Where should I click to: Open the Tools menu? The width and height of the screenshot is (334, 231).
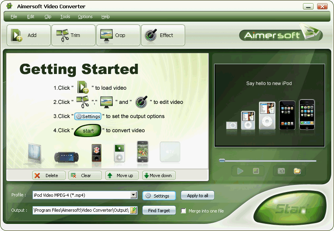coord(65,17)
